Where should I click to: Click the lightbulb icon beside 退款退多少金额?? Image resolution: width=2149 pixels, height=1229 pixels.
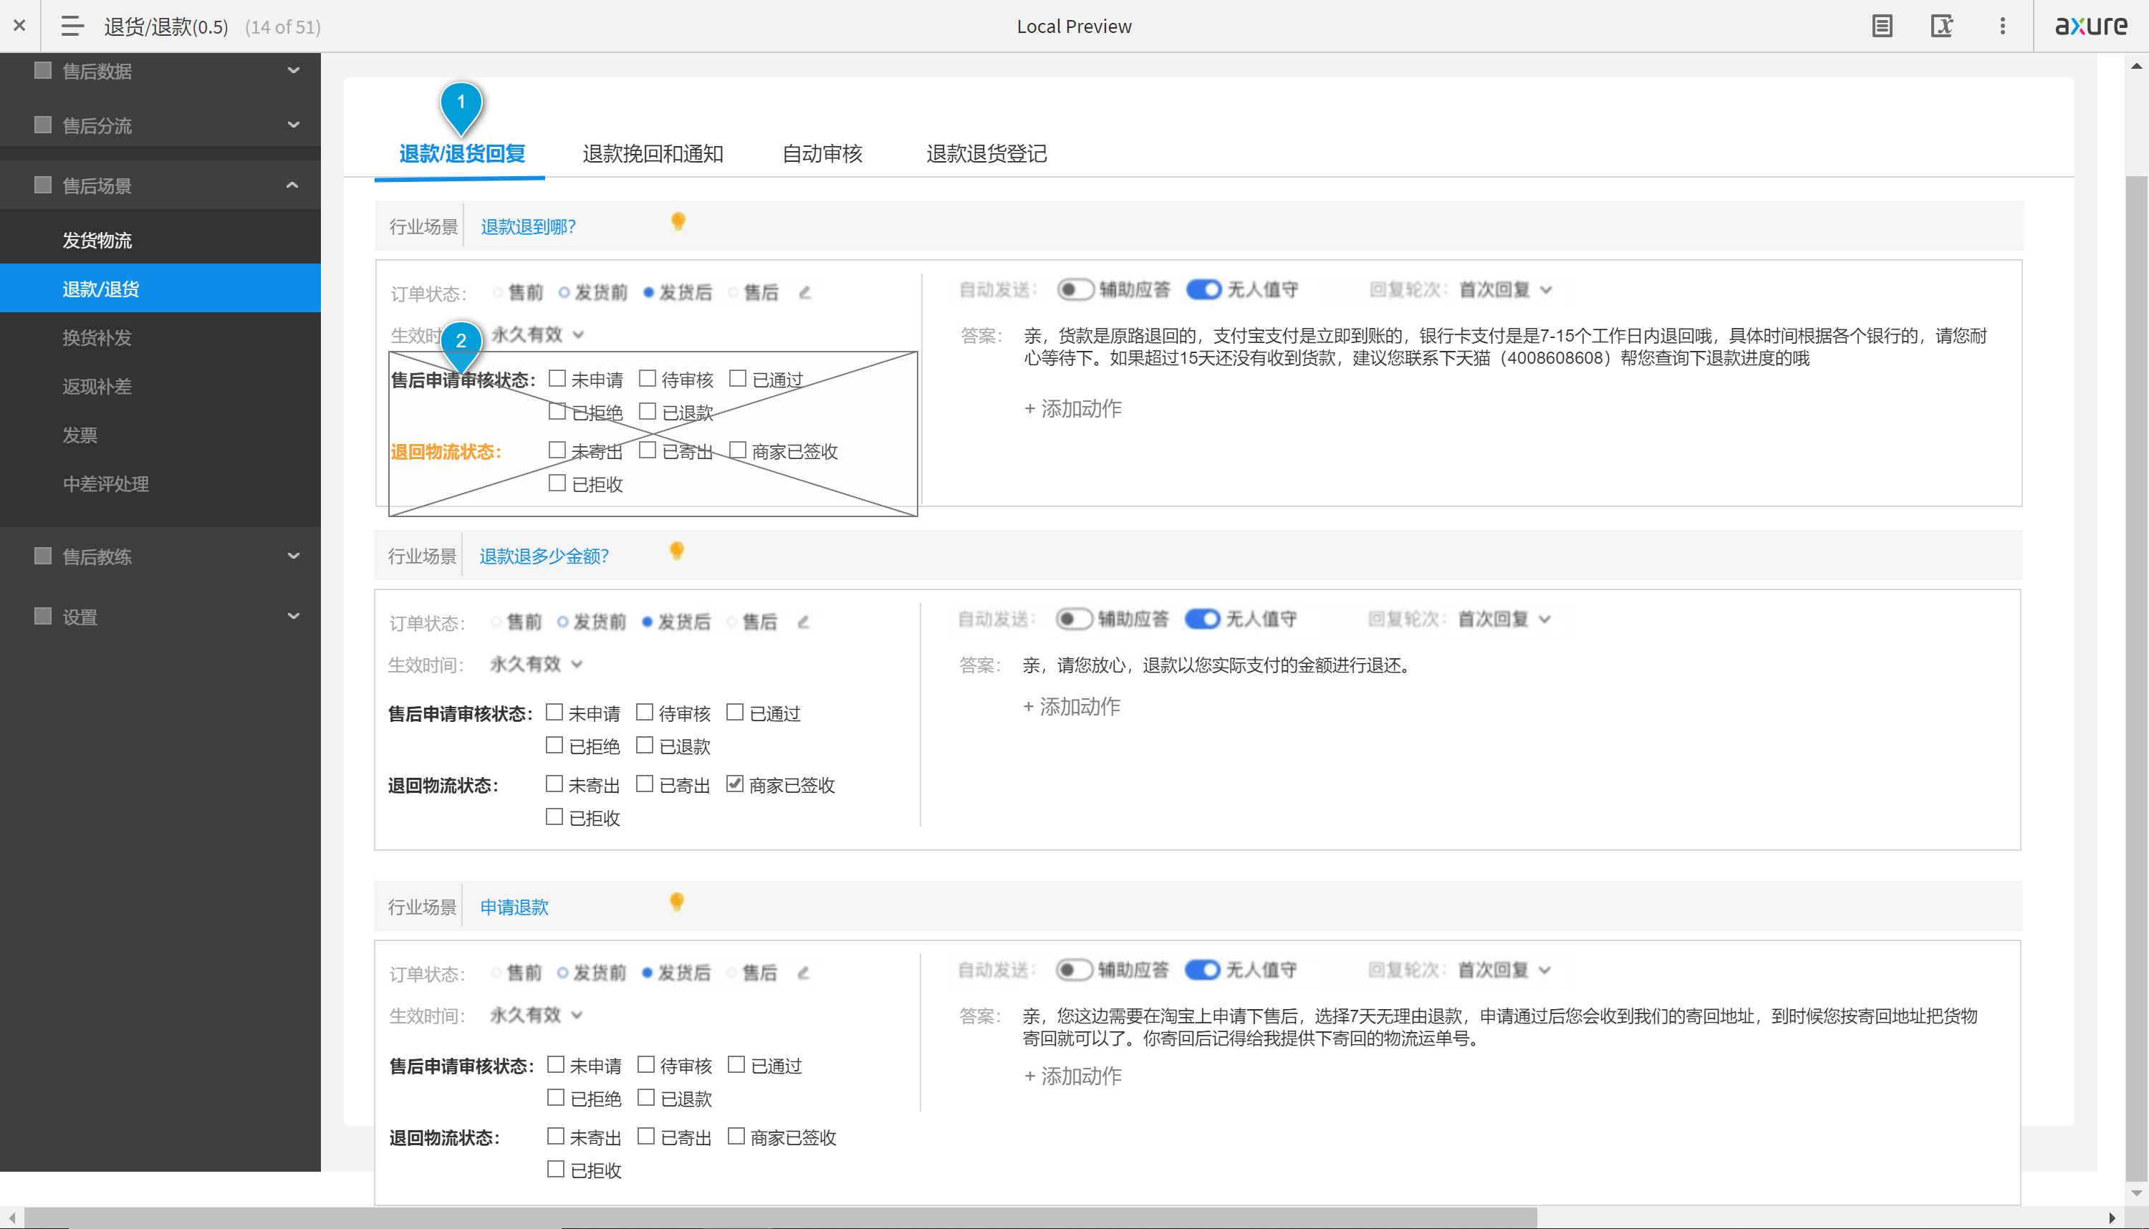coord(676,551)
